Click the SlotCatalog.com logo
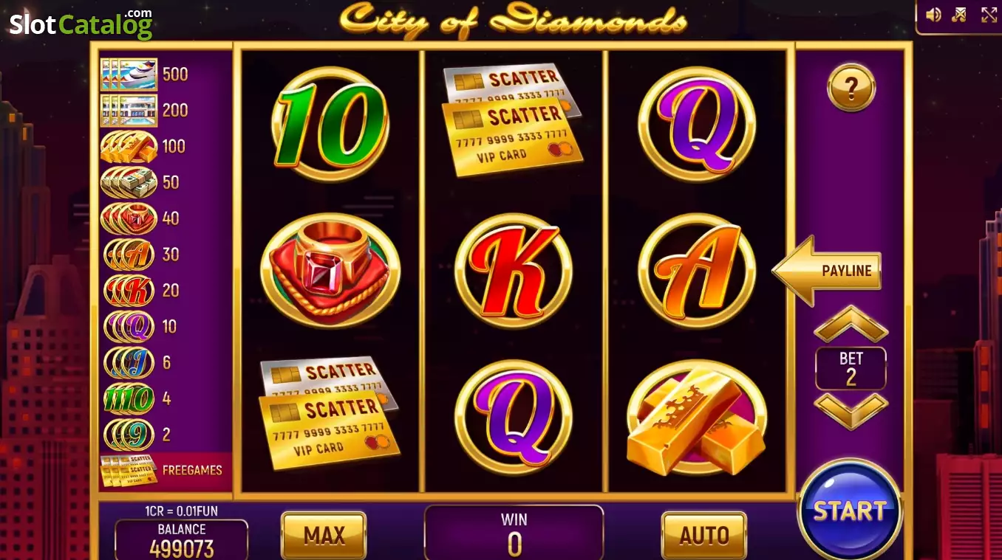The image size is (1002, 560). 81,24
